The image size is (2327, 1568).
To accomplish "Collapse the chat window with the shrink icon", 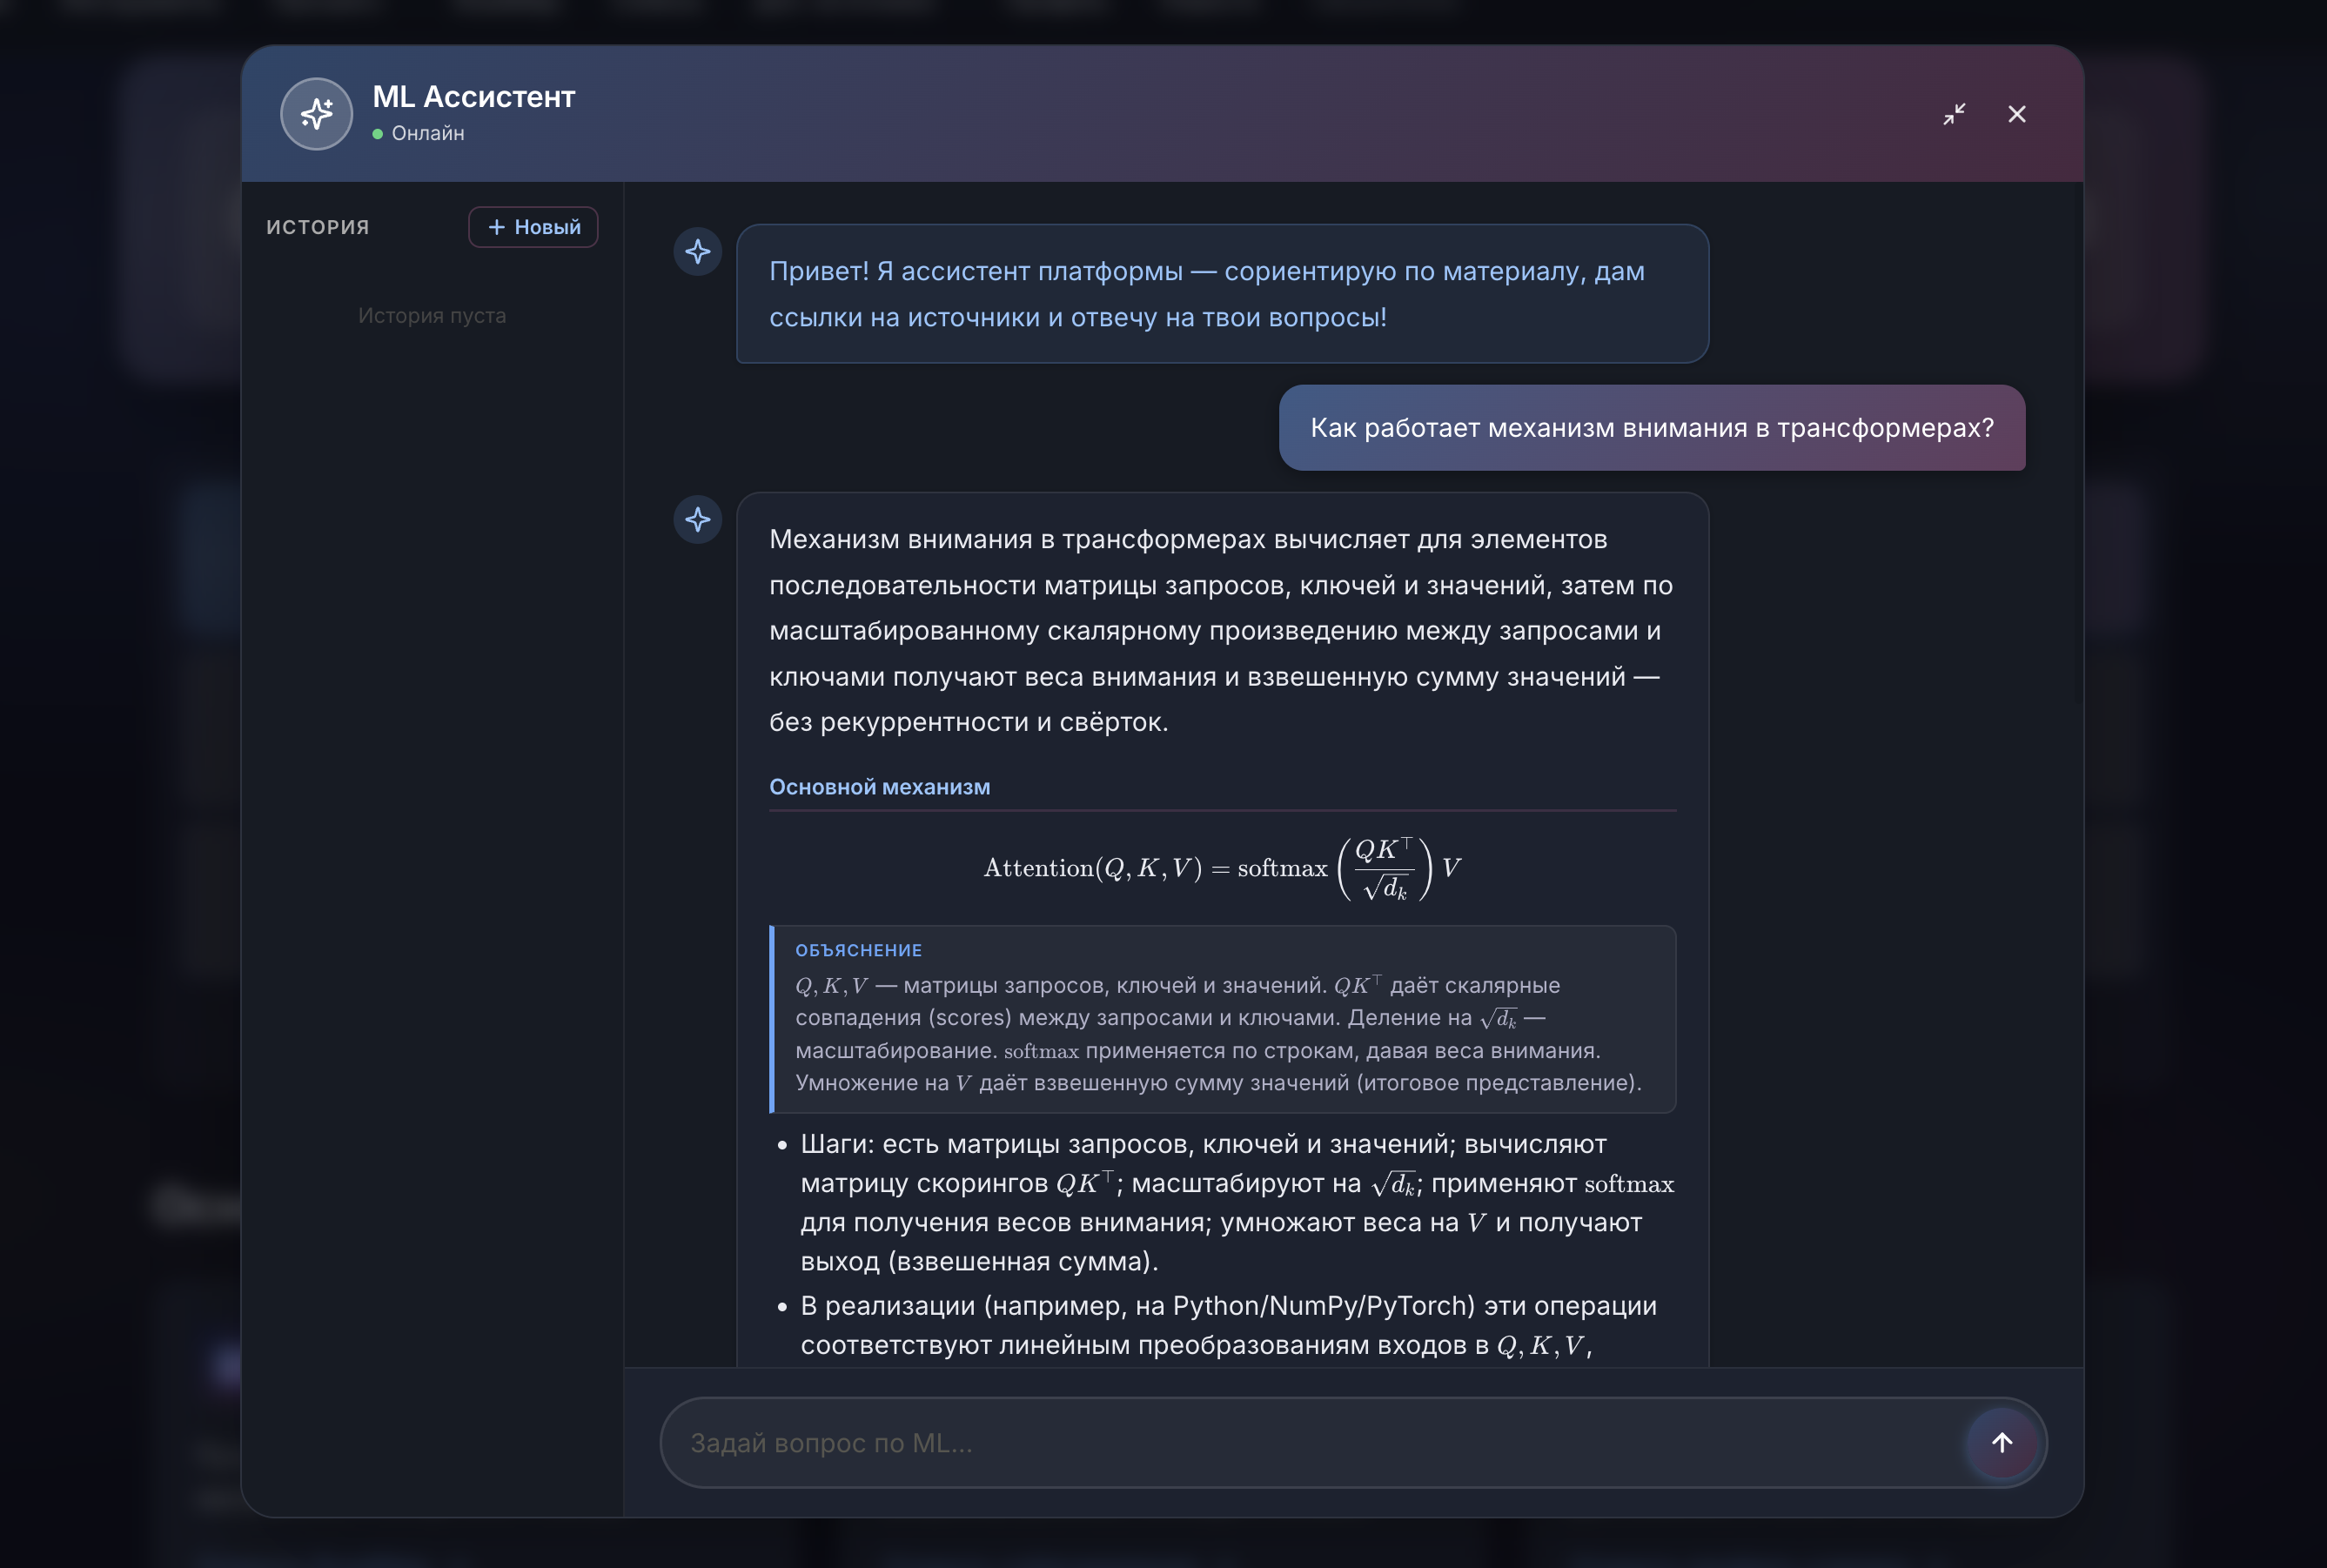I will click(x=1954, y=114).
